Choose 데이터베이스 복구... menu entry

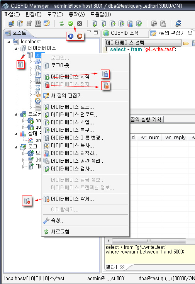(85, 130)
